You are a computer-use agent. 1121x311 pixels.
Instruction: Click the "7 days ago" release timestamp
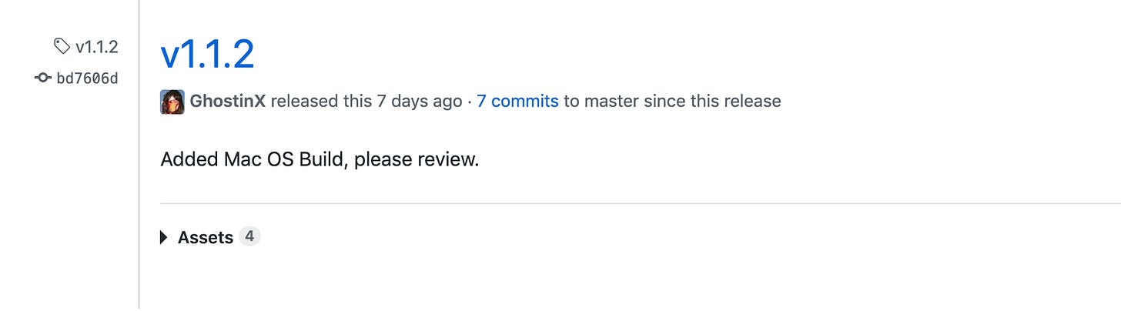point(419,101)
